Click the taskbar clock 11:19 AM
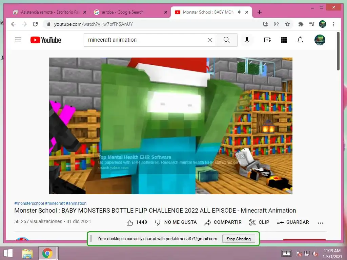 332,251
